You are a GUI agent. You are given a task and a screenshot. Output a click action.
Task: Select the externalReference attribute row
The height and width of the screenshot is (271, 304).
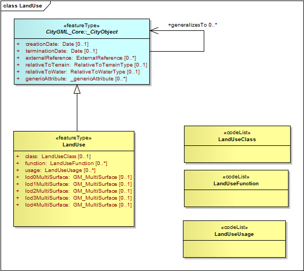[x=81, y=58]
